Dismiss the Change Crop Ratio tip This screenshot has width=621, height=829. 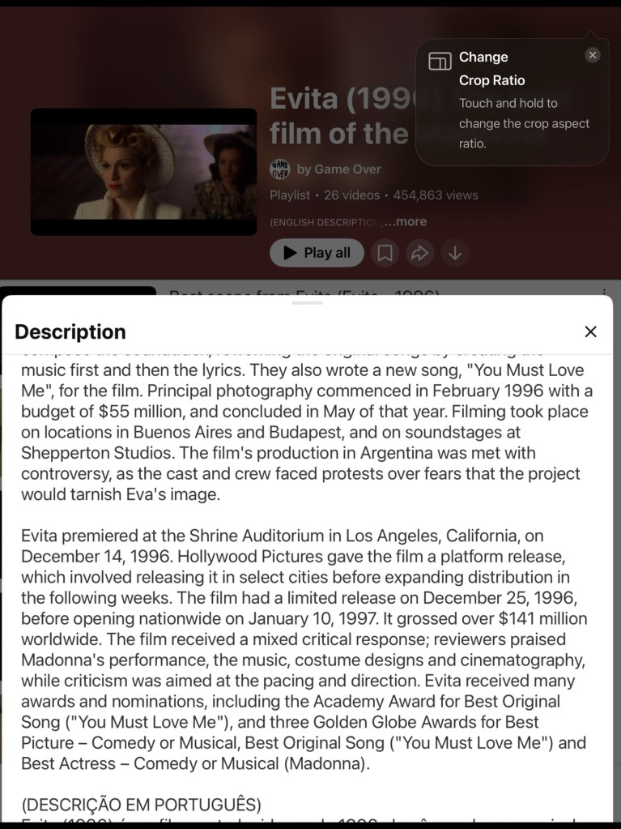[x=593, y=55]
